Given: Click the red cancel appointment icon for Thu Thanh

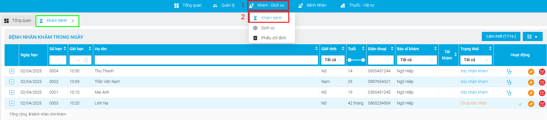Looking at the screenshot, I should [x=542, y=71].
